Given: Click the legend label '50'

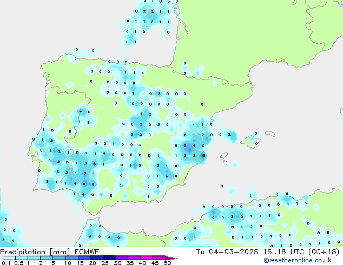Looking at the screenshot, I should [168, 263].
